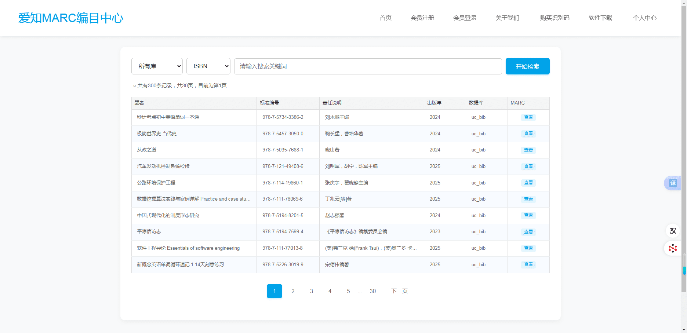View MARC for 中国式现代化的制度形态研究
687x333 pixels.
pyautogui.click(x=528, y=216)
